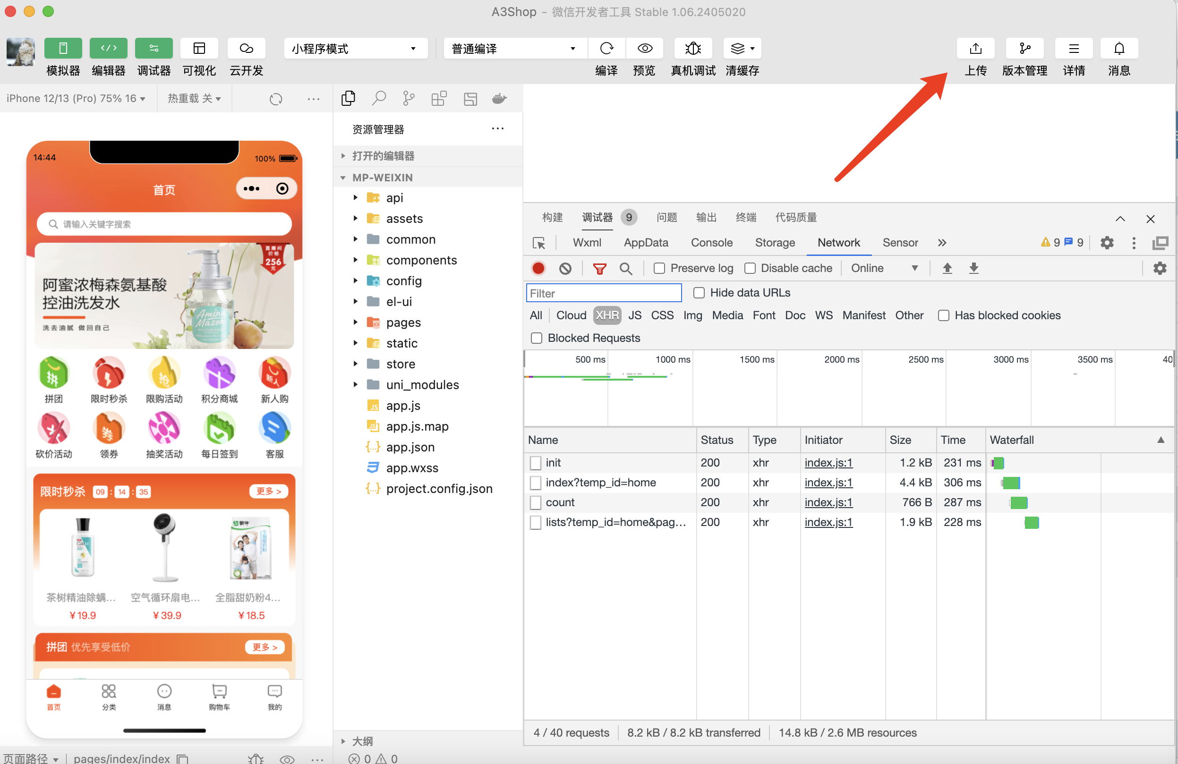Expand the 大纲 outline section

[428, 741]
